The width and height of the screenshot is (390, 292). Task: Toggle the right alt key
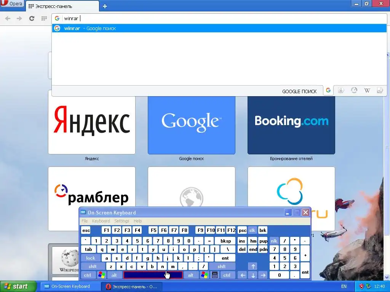[190, 275]
